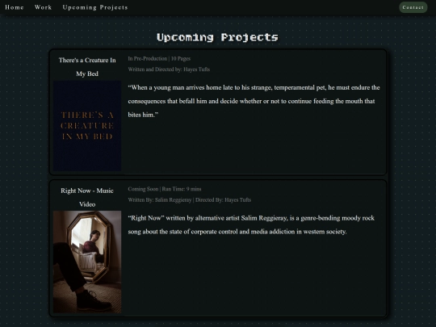Click the Contact button
The image size is (436, 327).
[413, 7]
